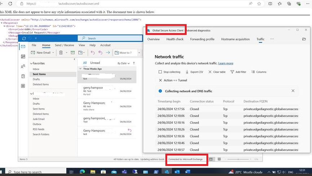The width and height of the screenshot is (312, 176).
Task: Open Health check tab
Action: tap(175, 39)
